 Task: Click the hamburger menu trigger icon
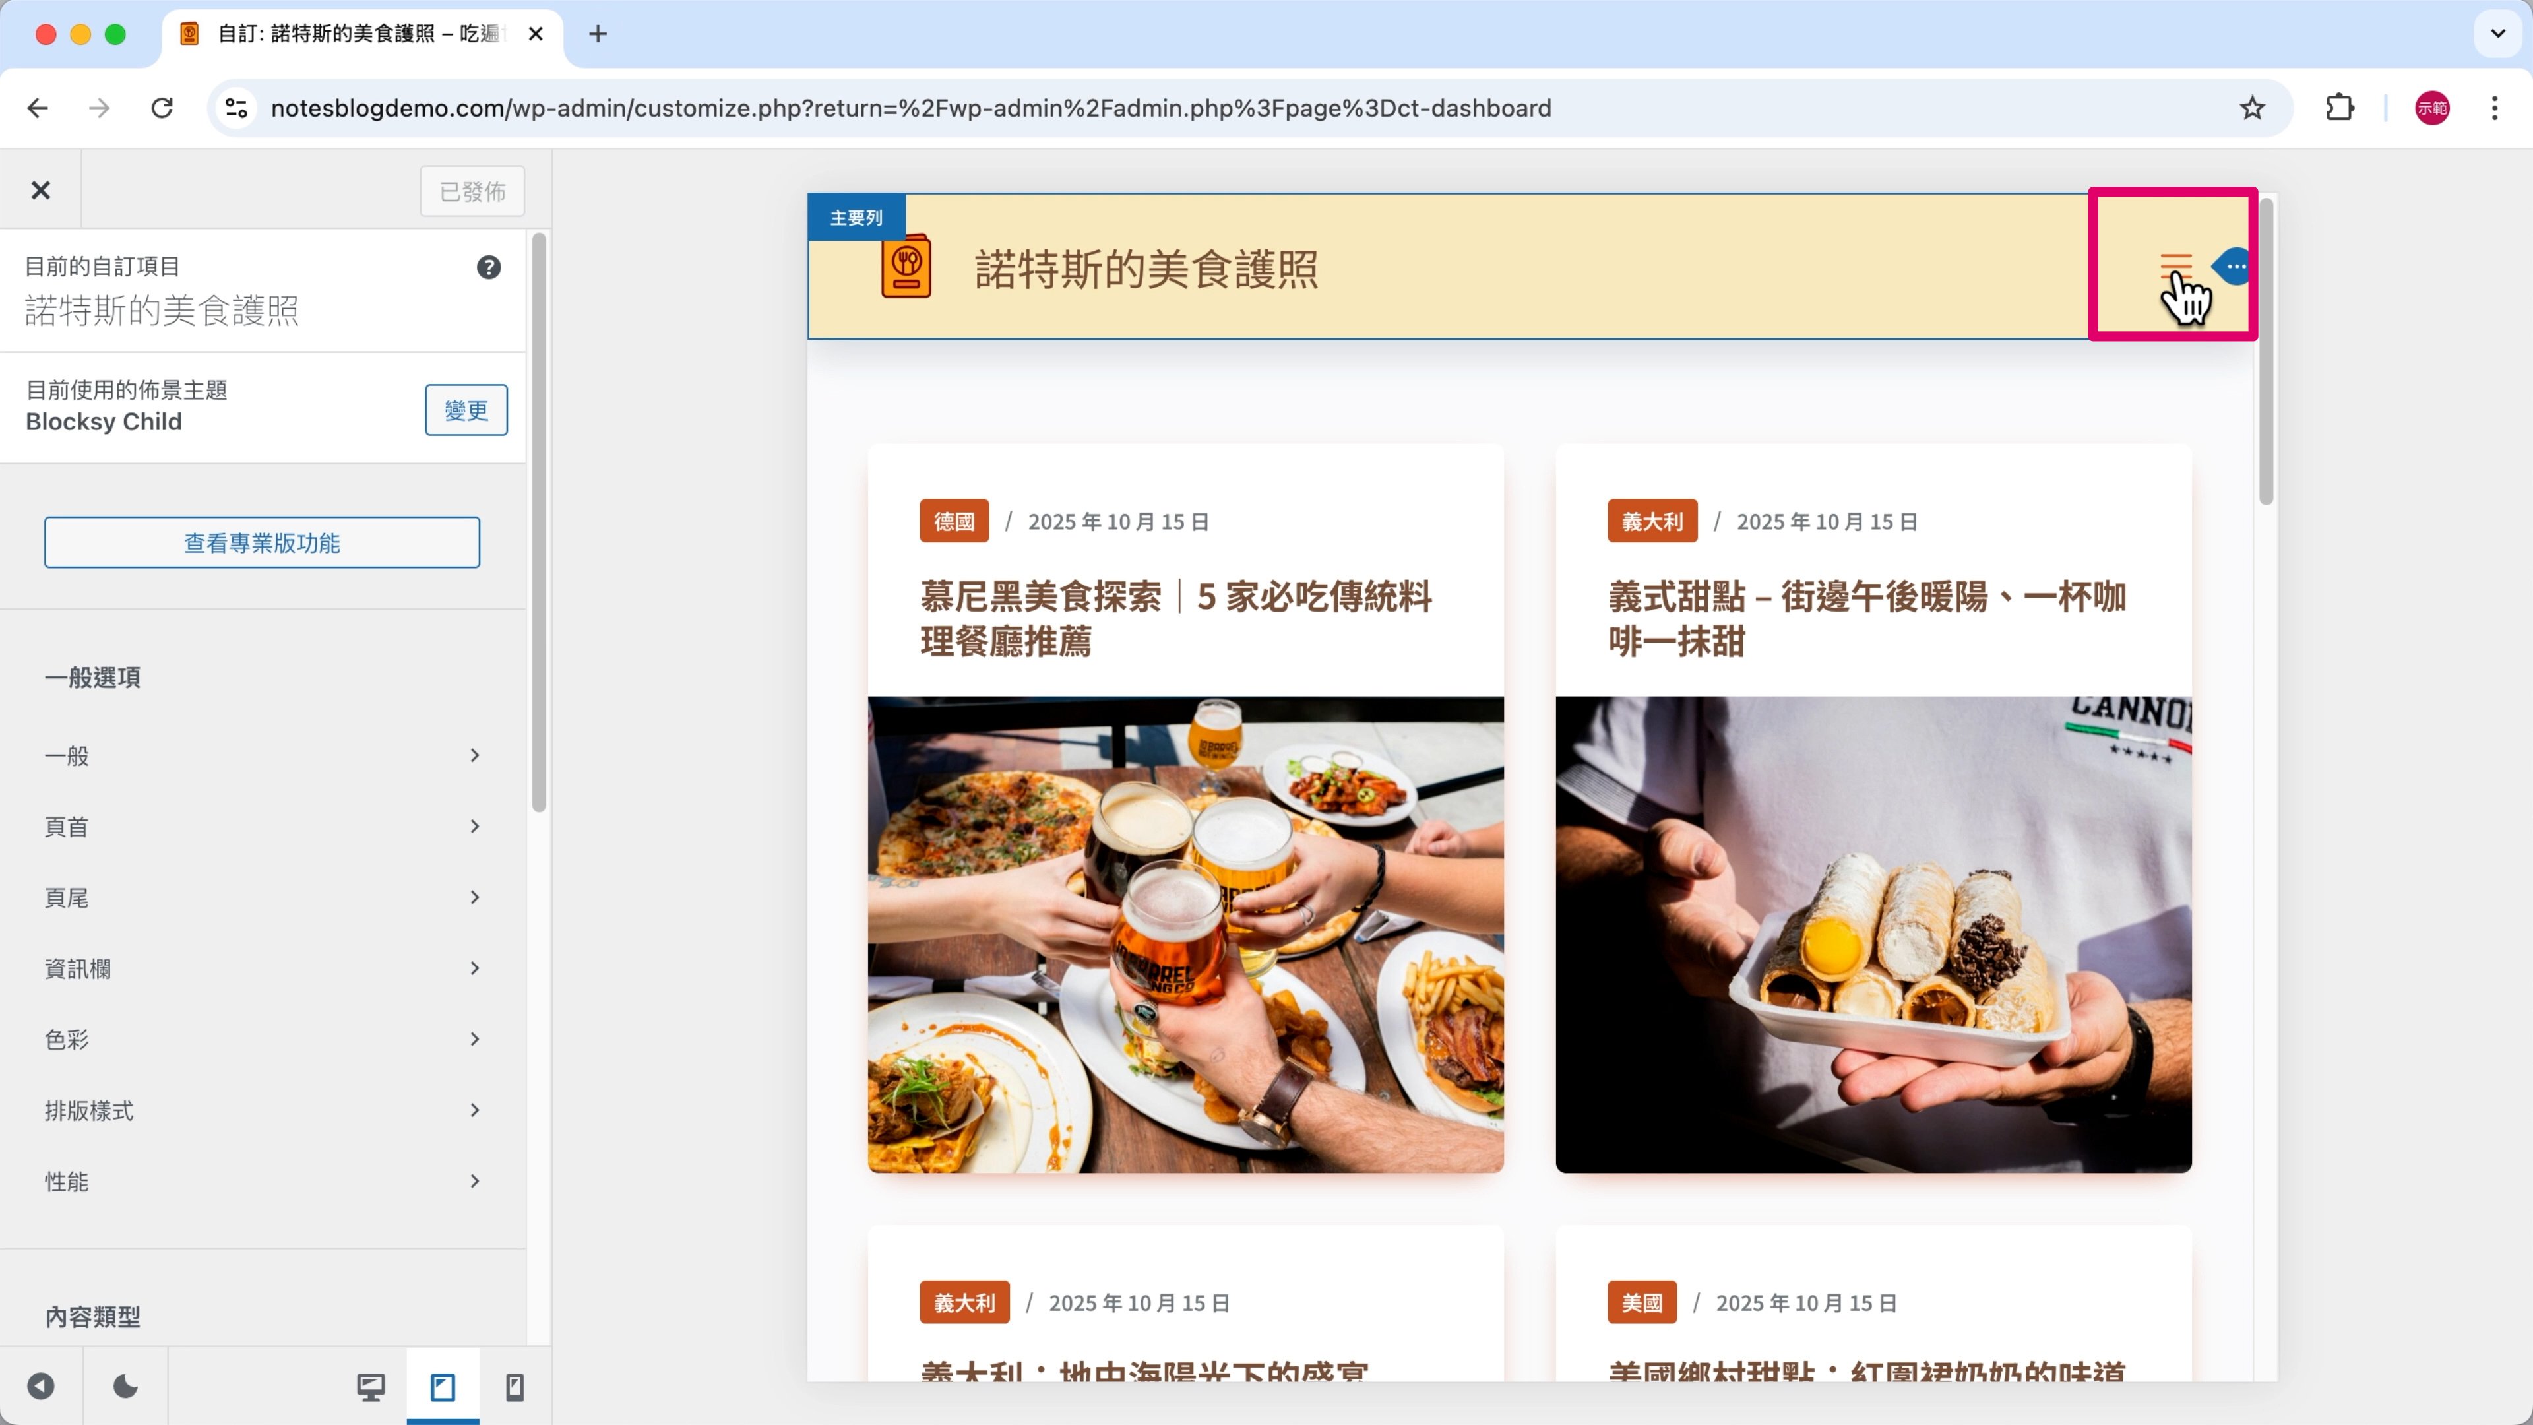[2175, 265]
